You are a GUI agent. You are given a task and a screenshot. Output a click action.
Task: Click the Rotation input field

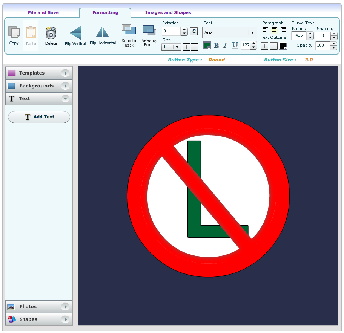click(x=171, y=31)
